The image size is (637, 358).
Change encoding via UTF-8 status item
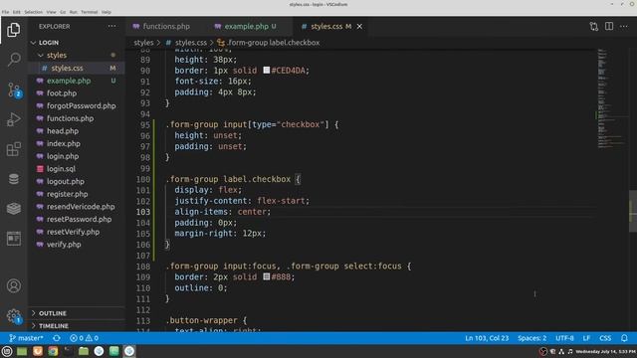coord(564,338)
